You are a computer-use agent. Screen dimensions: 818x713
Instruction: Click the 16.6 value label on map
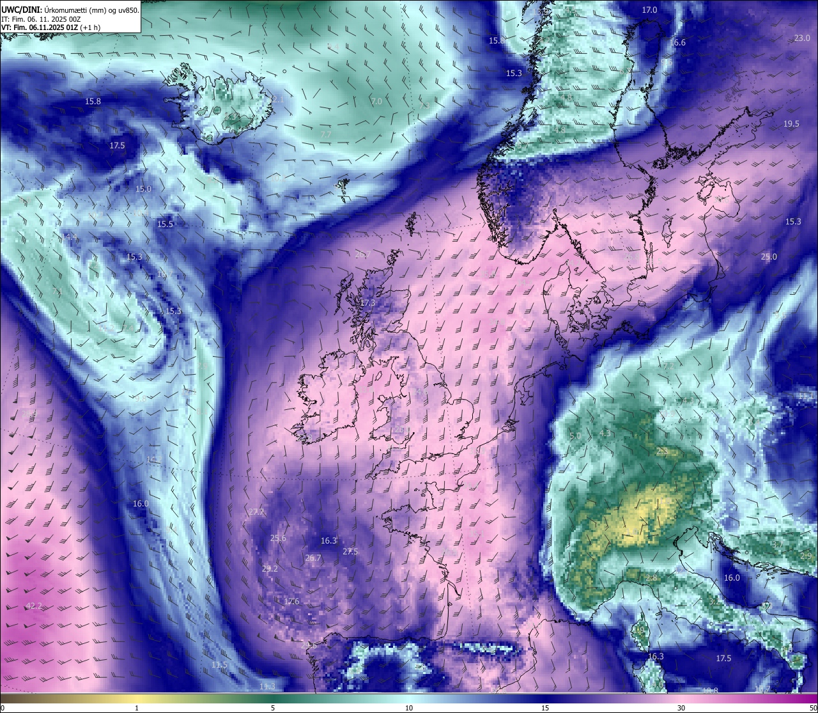point(677,43)
